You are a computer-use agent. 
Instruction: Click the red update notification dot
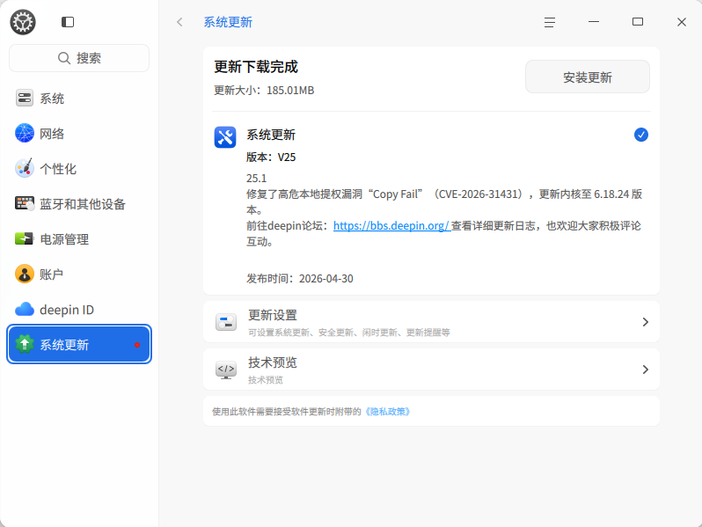coord(137,345)
